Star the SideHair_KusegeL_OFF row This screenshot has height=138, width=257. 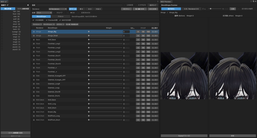34,80
